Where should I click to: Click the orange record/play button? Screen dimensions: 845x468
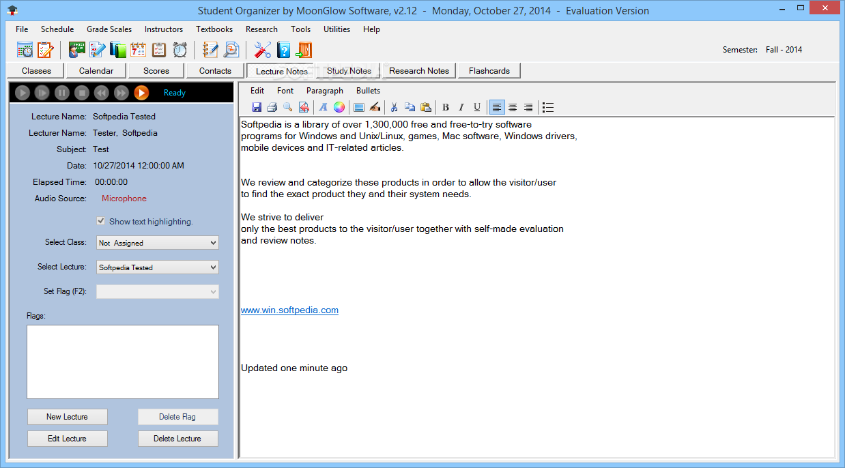click(141, 93)
